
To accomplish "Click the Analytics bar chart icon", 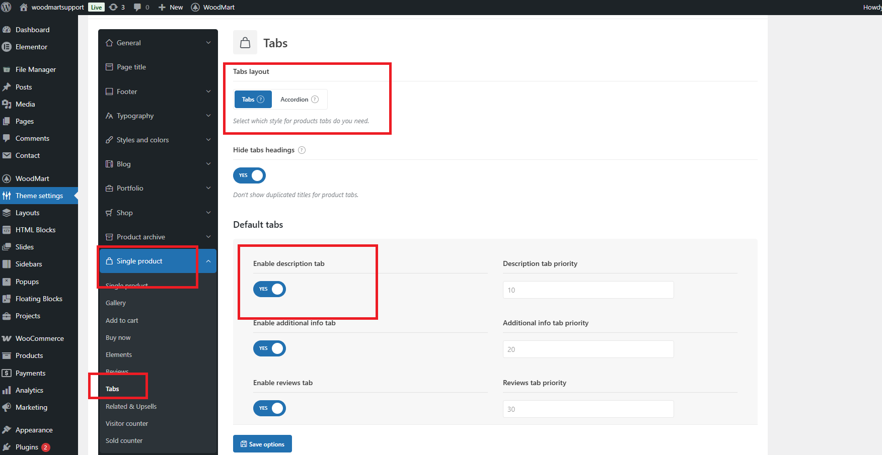I will (x=7, y=390).
